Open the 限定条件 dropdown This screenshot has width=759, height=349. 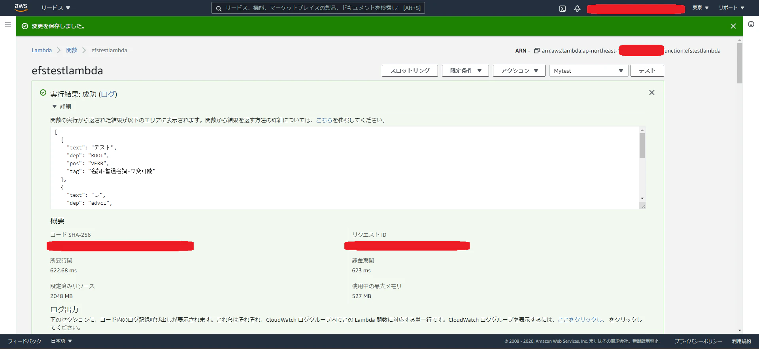tap(465, 71)
